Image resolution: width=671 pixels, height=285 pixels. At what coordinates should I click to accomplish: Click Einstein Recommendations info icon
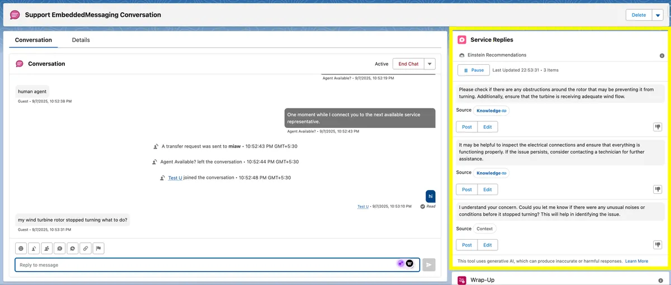(x=662, y=55)
